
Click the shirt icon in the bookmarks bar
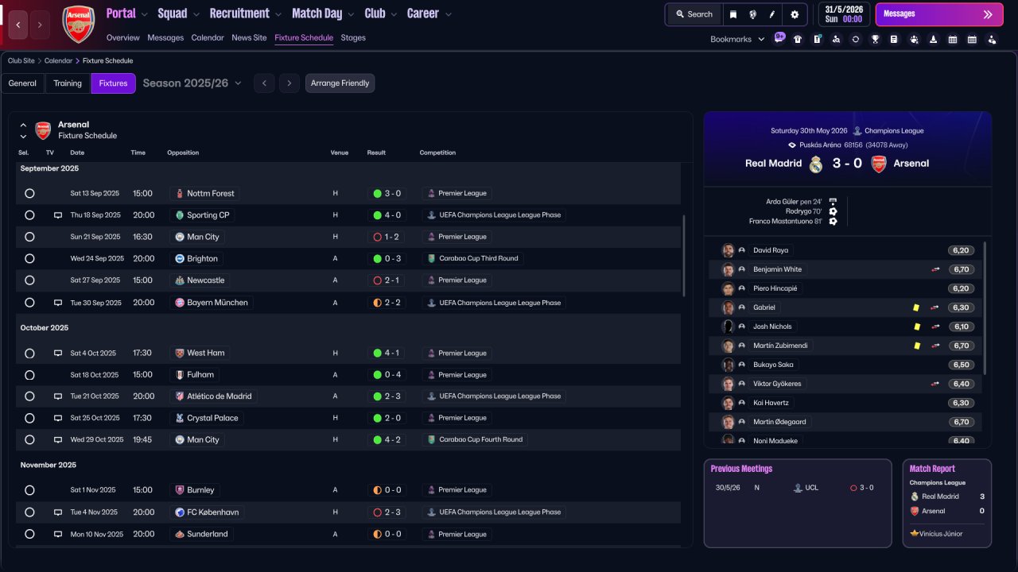click(798, 39)
